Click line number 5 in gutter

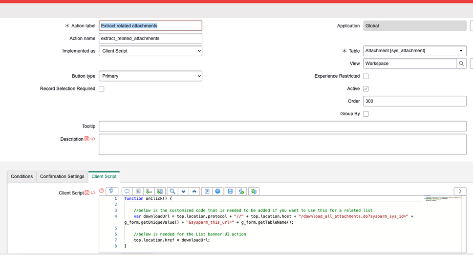115,228
